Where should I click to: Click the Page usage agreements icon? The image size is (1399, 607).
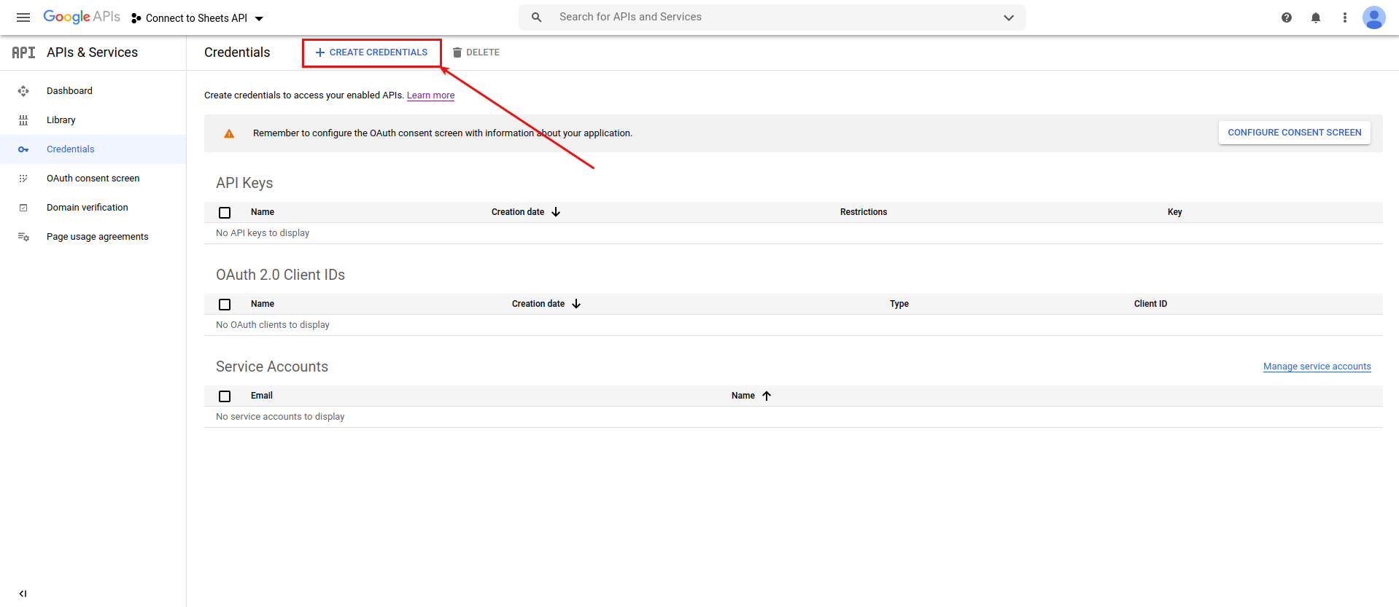(23, 237)
